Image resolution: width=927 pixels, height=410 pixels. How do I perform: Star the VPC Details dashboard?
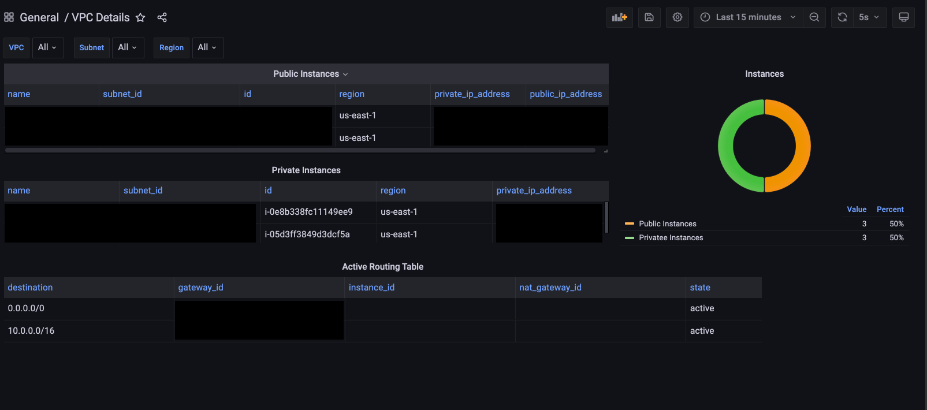pos(140,17)
